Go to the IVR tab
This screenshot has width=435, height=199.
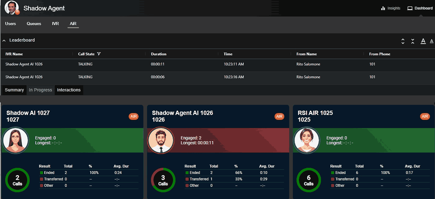pos(55,24)
